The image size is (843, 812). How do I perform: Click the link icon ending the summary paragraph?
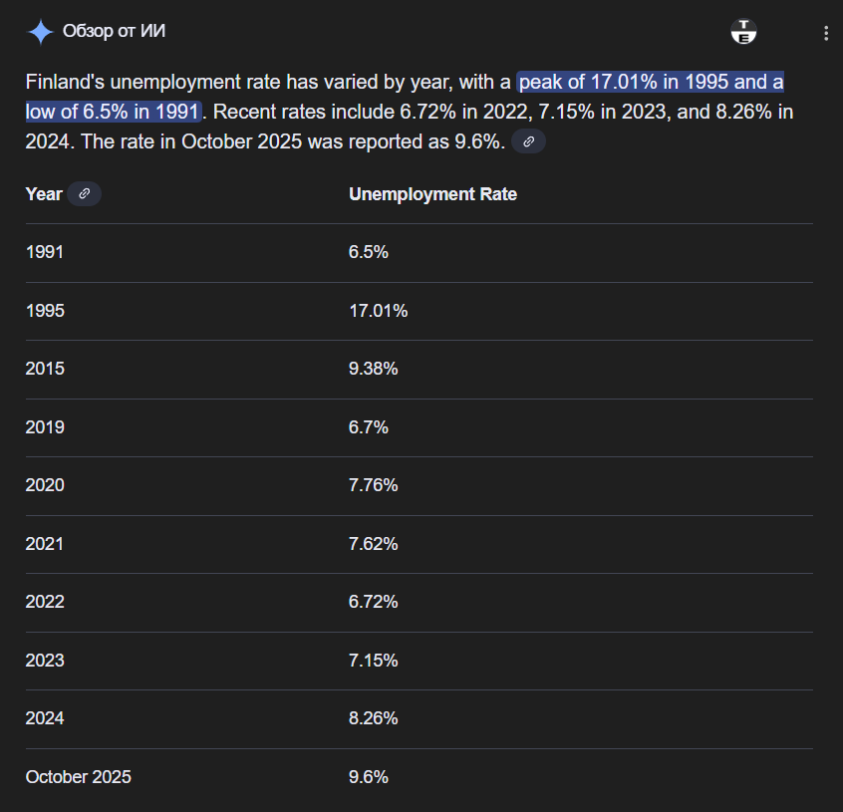[528, 141]
